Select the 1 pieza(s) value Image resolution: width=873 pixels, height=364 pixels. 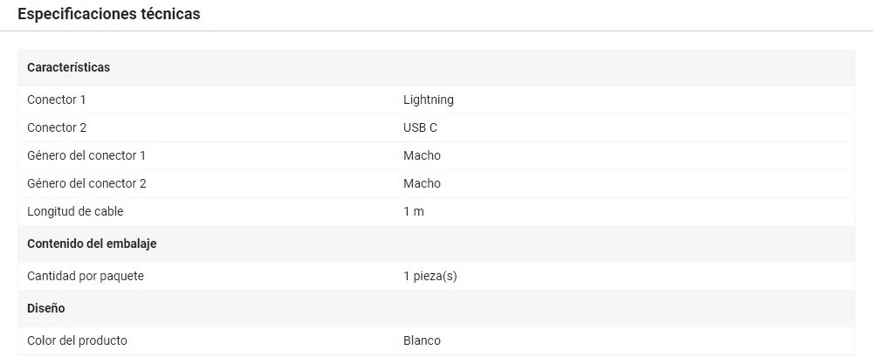(430, 276)
